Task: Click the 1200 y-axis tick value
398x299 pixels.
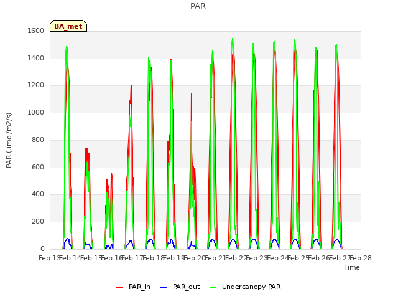Action: pos(36,85)
